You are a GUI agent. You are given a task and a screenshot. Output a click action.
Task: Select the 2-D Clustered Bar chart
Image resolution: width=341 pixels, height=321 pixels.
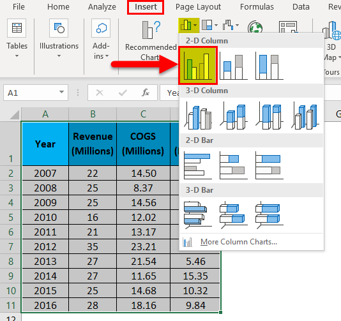pyautogui.click(x=198, y=165)
